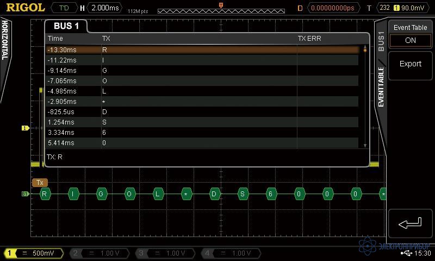Click the USB status icon
Screen dimensions: 435x261
tap(406, 253)
